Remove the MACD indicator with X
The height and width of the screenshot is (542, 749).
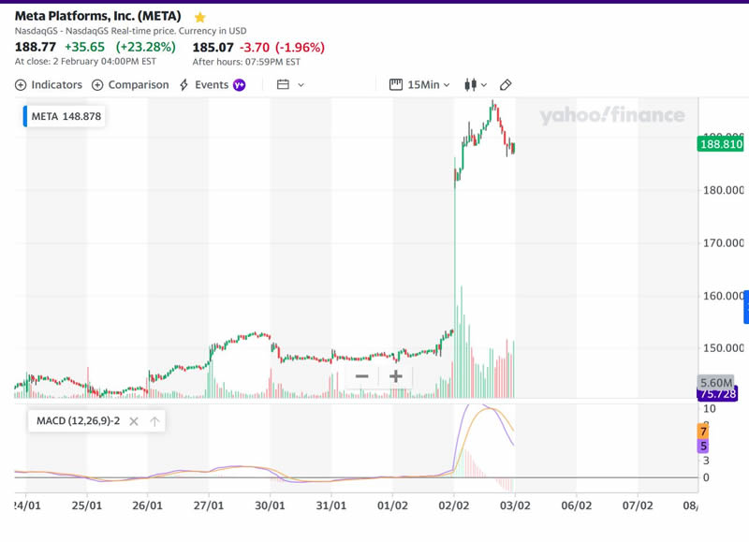pos(134,421)
